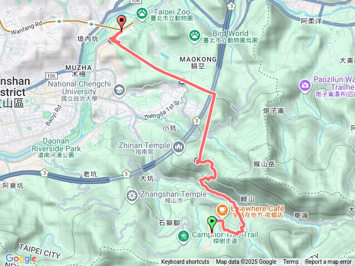The height and width of the screenshot is (266, 355).
Task: Open the Zhinan Temple marker icon
Action: [179, 147]
